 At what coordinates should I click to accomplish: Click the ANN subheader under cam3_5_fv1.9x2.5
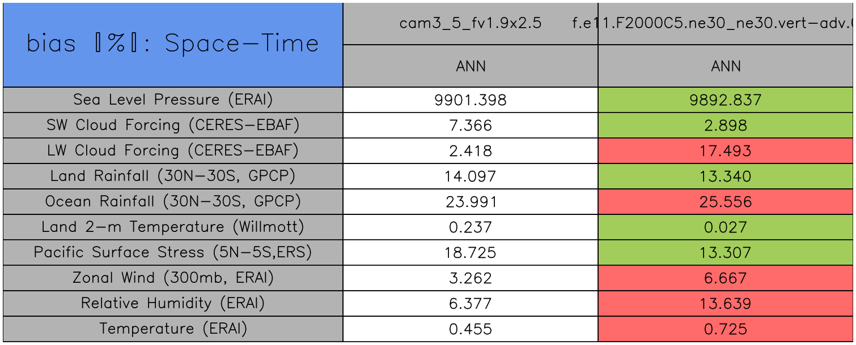click(x=471, y=66)
